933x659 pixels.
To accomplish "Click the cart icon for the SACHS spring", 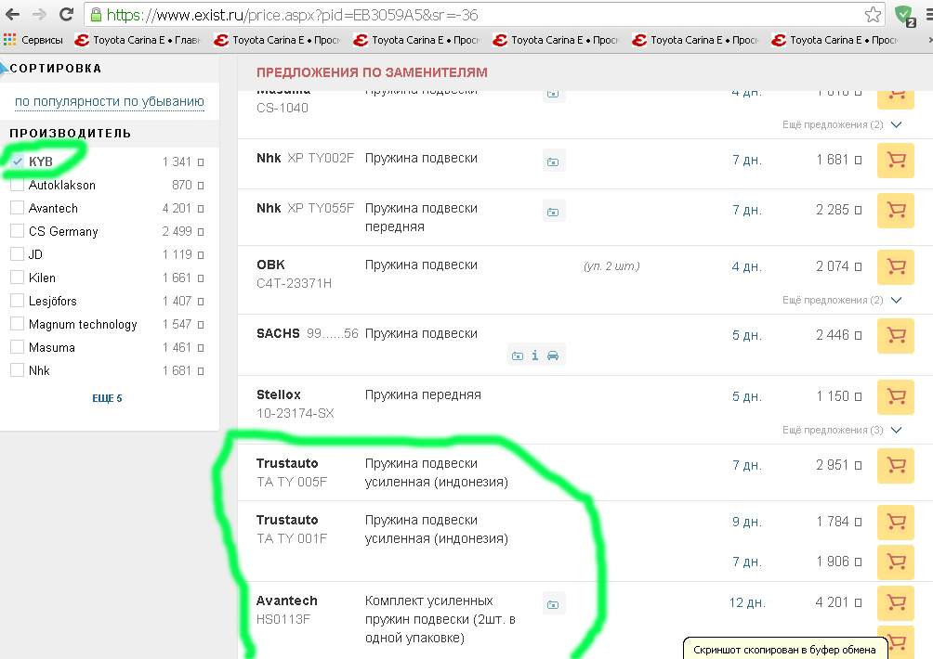I will tap(896, 335).
